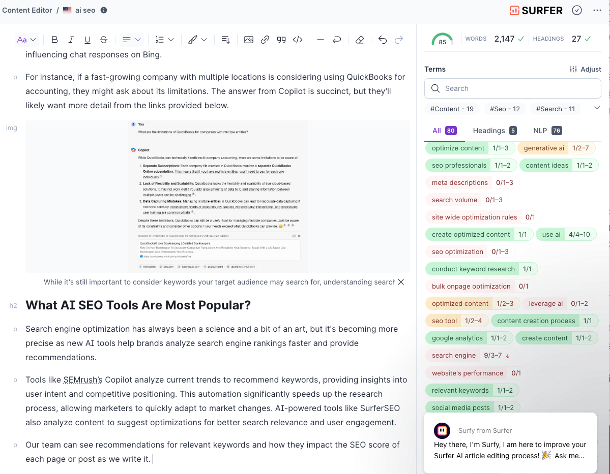Insert a blockquote
The width and height of the screenshot is (610, 474).
tap(281, 40)
